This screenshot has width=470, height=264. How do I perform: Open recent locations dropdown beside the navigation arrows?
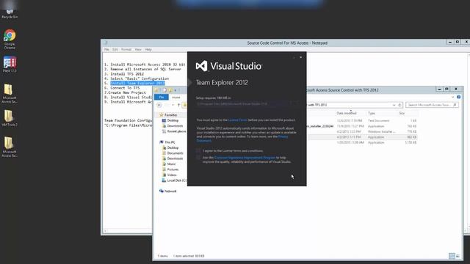click(x=173, y=105)
